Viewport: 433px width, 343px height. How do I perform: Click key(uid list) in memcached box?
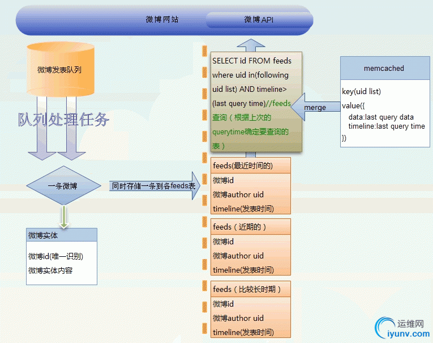[361, 91]
